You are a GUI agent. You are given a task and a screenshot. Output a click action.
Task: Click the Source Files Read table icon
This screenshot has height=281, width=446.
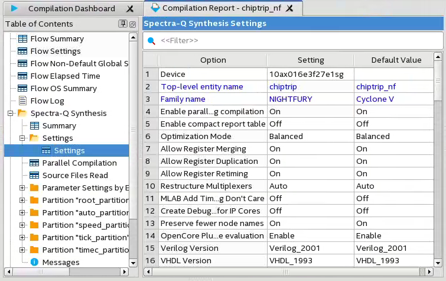pyautogui.click(x=34, y=175)
